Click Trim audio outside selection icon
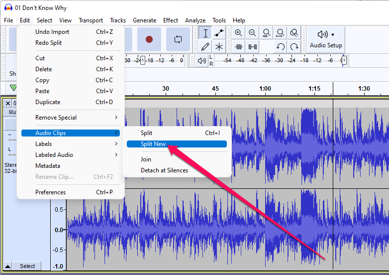The image size is (389, 275). 238,46
